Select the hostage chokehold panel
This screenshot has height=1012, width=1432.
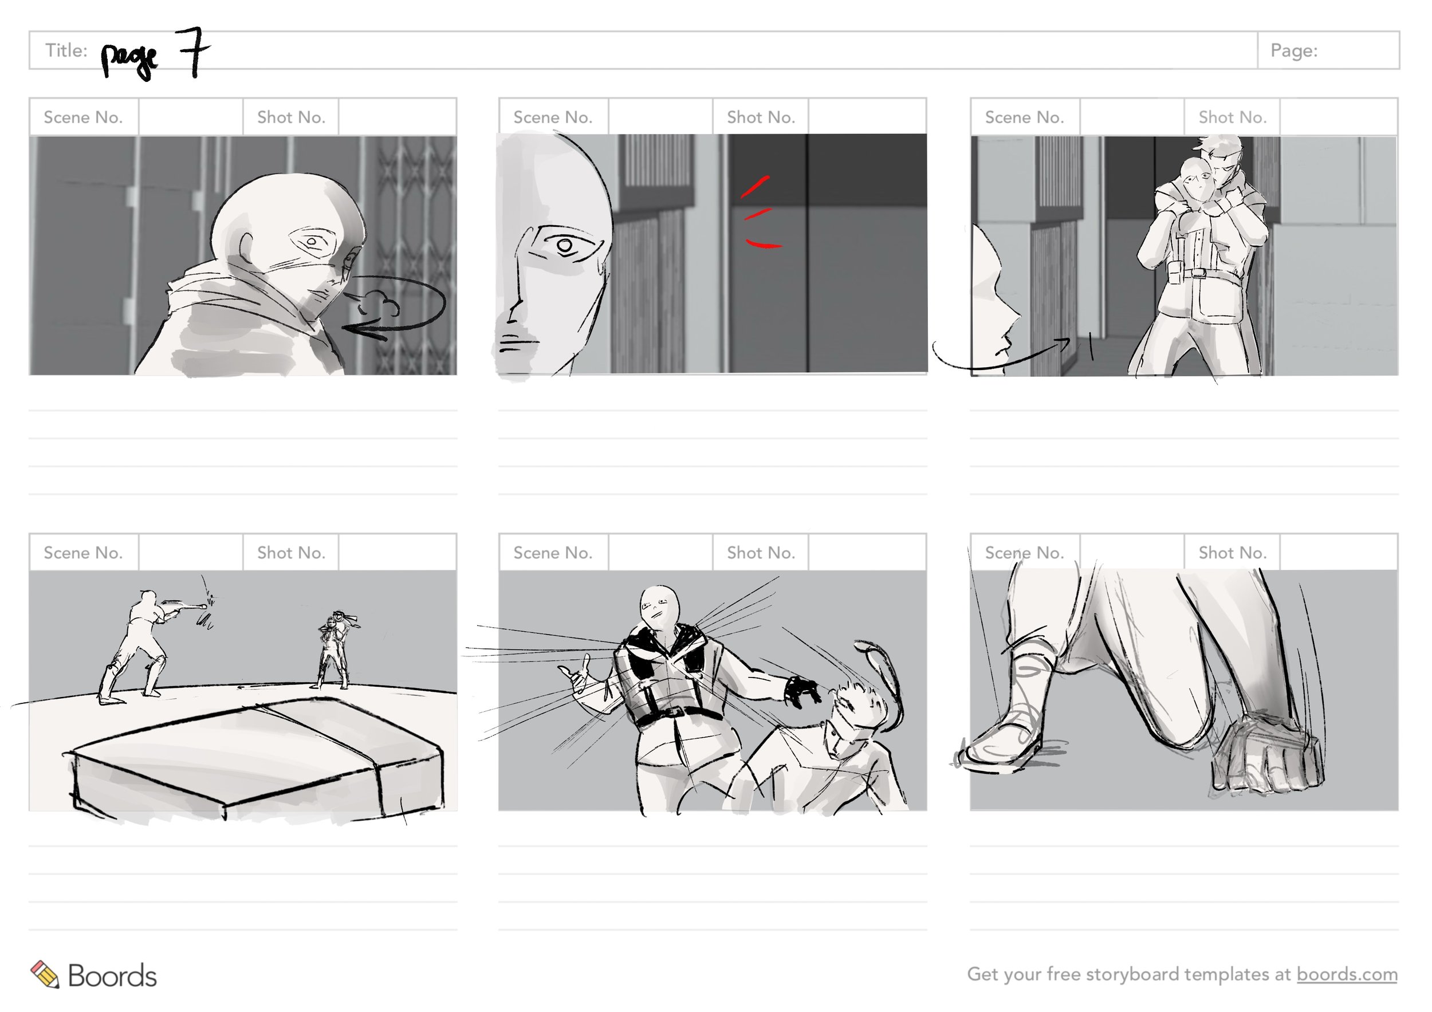[1184, 255]
